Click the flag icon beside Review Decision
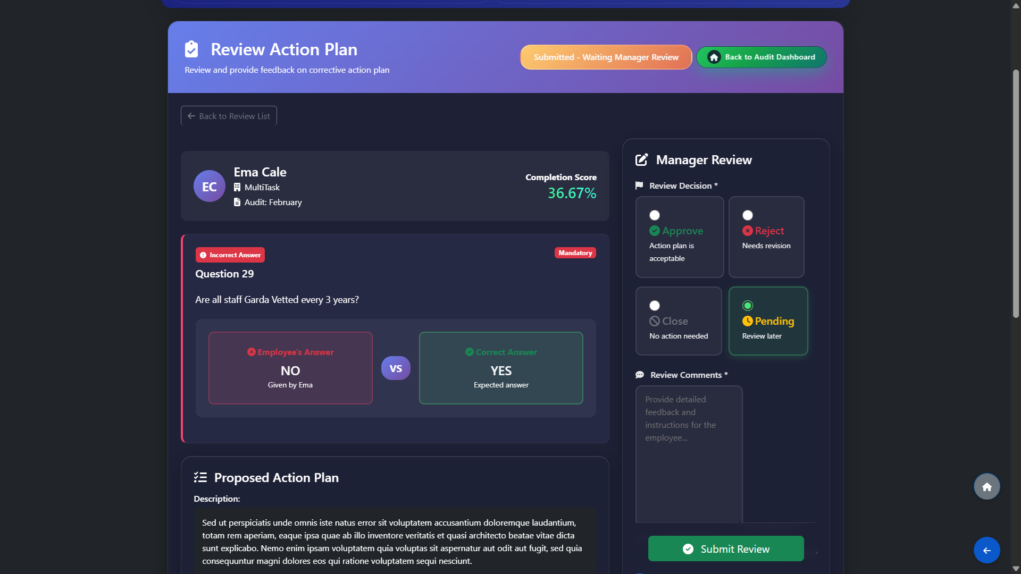Screen dimensions: 1021x574 click(639, 185)
